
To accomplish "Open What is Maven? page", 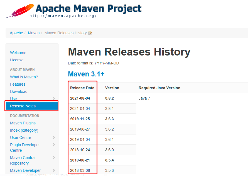I will coord(24,77).
